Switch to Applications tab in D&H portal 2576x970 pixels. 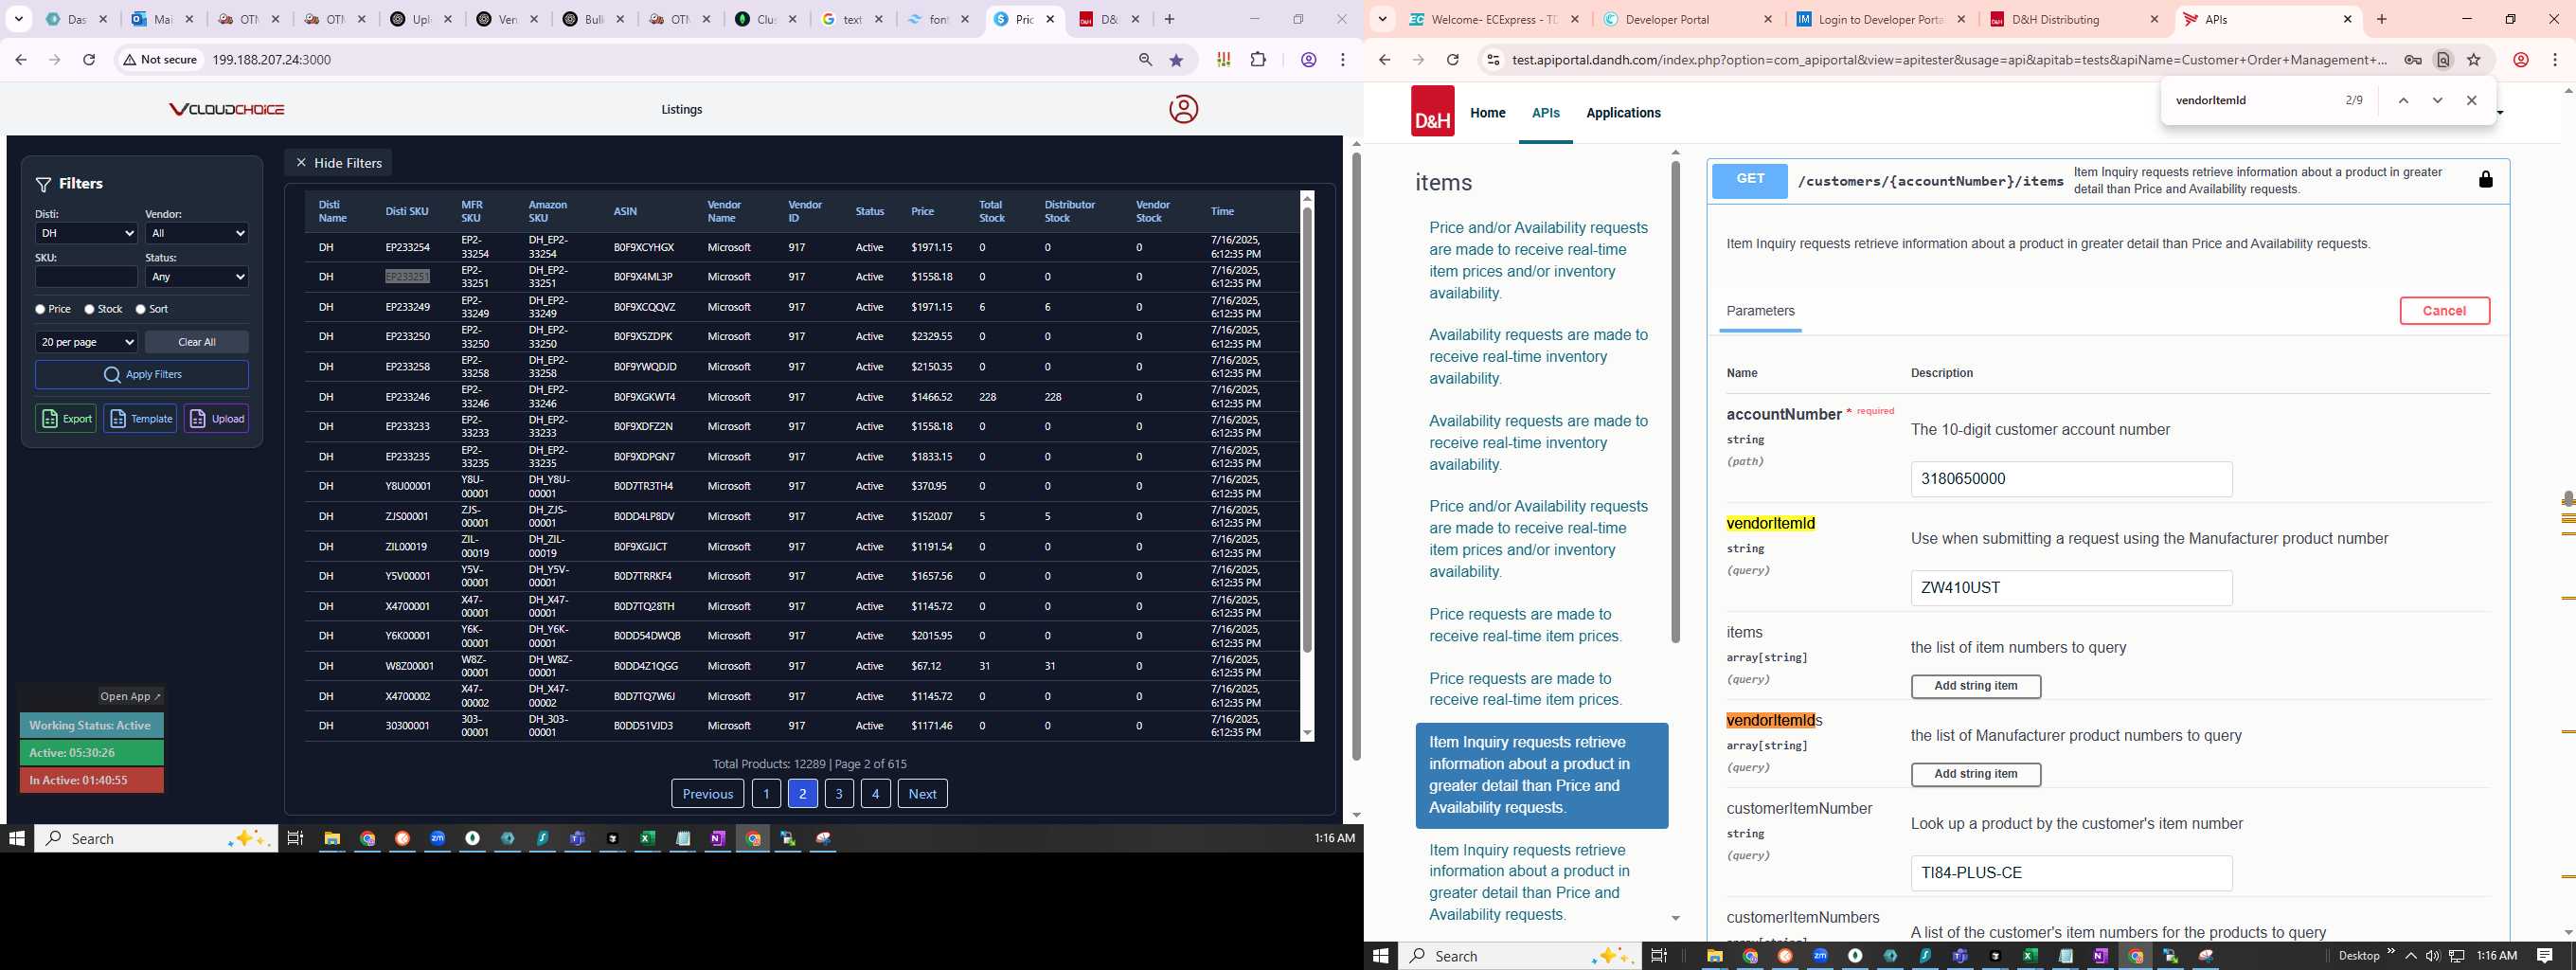[x=1623, y=113]
